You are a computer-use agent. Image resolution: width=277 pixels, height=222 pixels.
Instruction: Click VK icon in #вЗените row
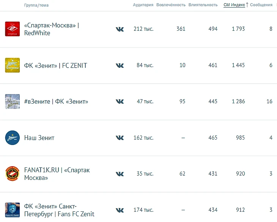[x=120, y=101]
